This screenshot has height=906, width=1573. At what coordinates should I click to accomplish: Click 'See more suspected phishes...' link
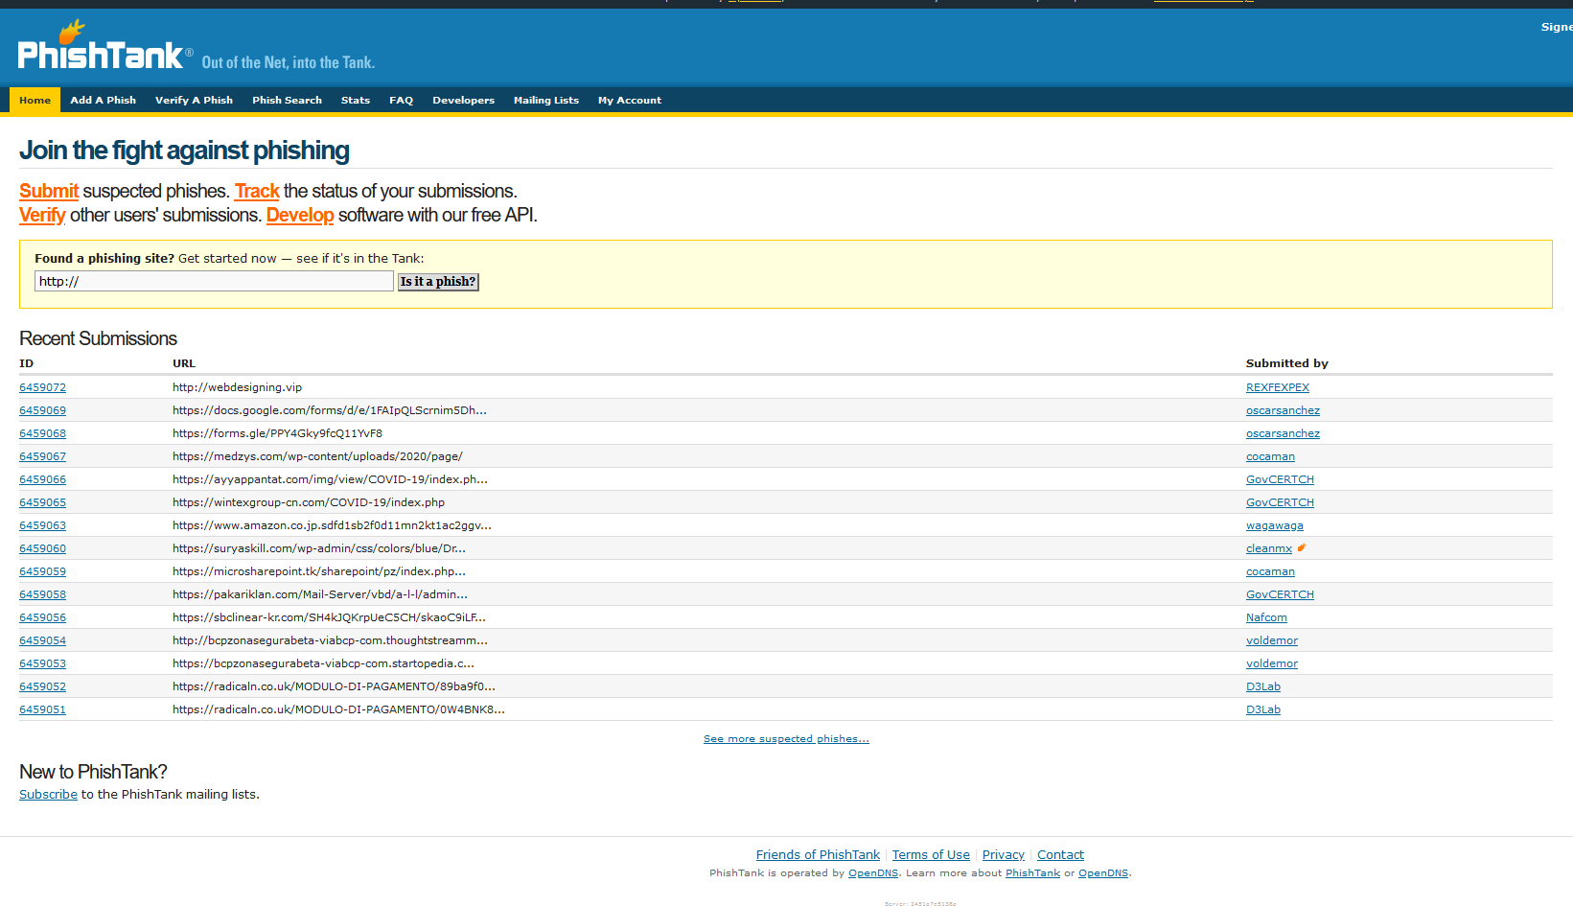coord(786,739)
